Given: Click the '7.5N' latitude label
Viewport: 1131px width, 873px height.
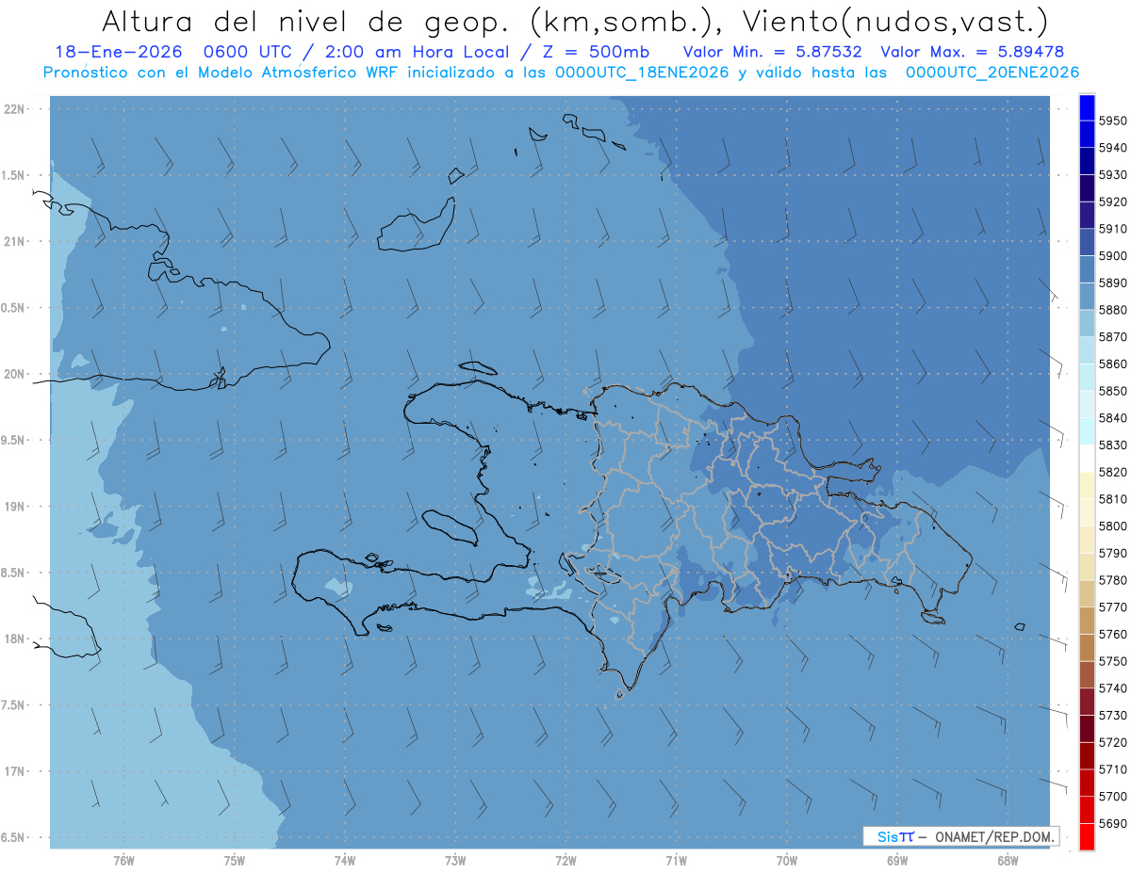Looking at the screenshot, I should click(13, 705).
